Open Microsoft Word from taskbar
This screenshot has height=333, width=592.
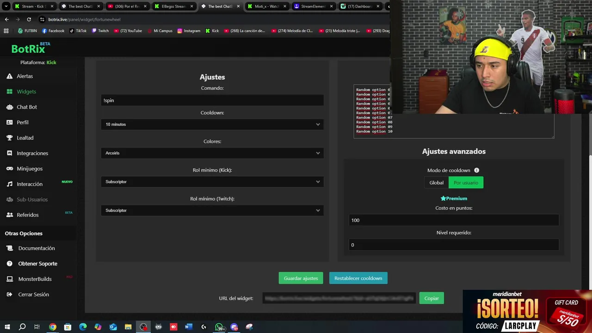coord(188,327)
